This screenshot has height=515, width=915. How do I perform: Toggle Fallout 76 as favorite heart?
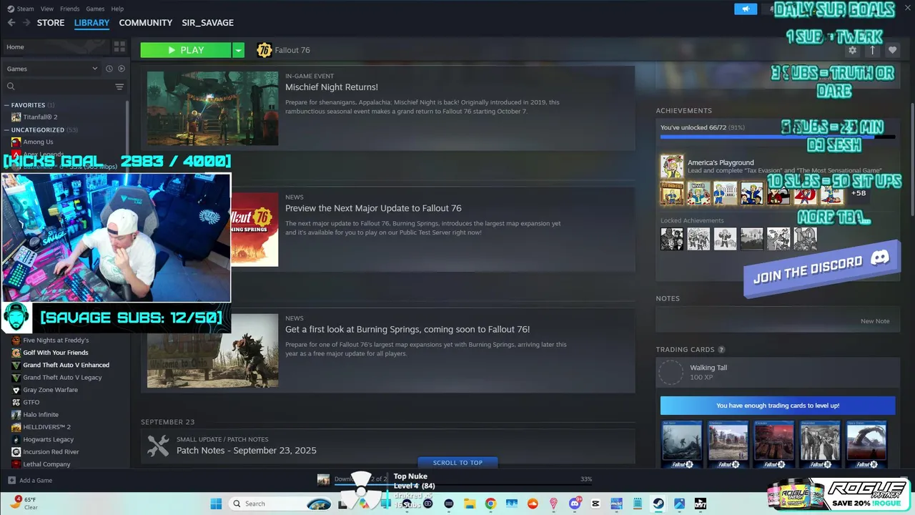tap(892, 50)
